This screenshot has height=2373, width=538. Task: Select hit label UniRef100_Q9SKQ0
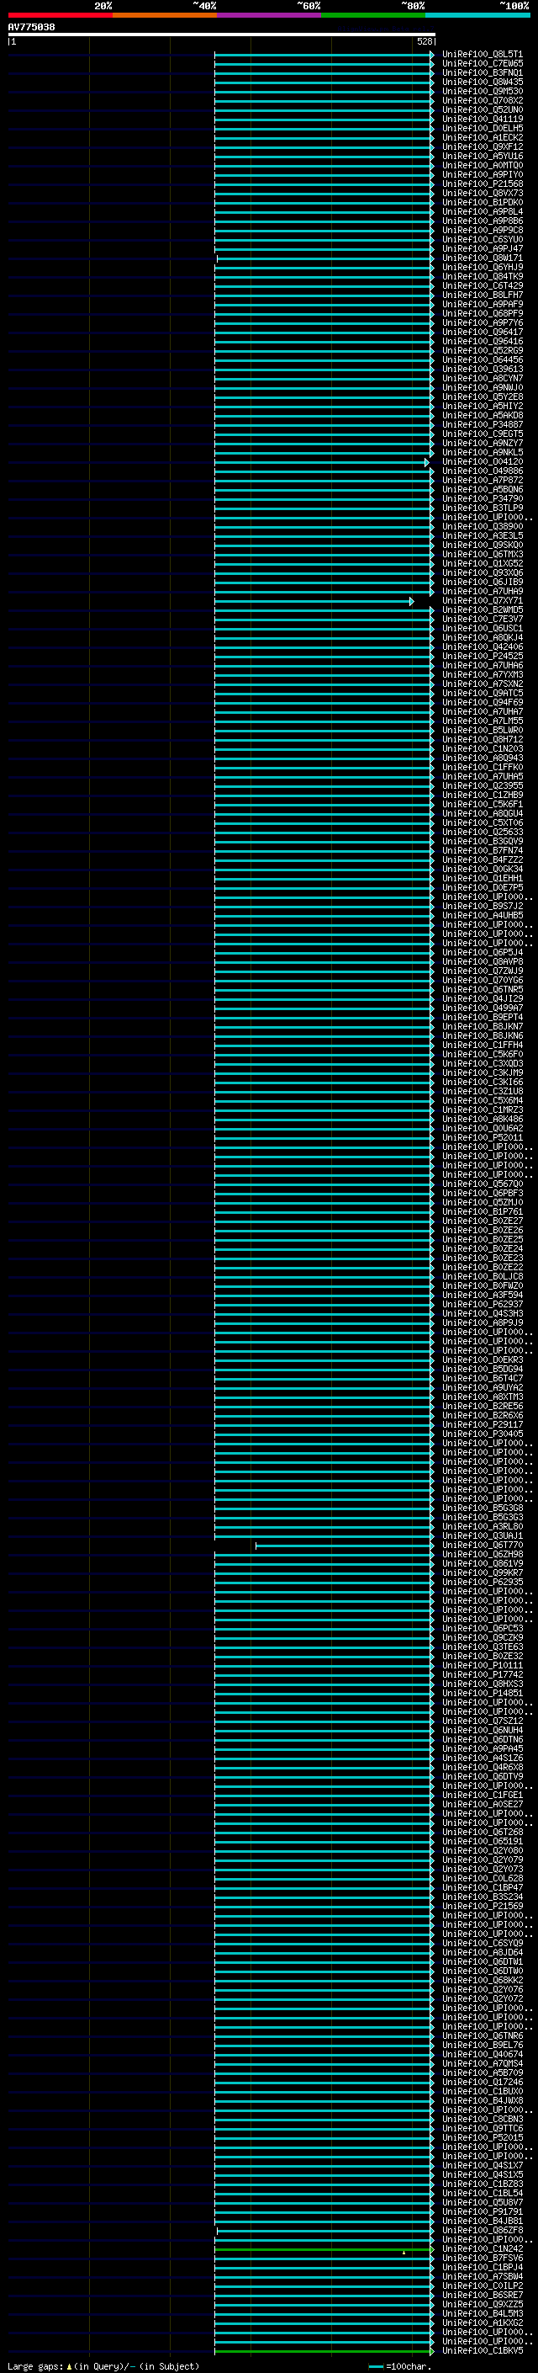click(x=482, y=545)
